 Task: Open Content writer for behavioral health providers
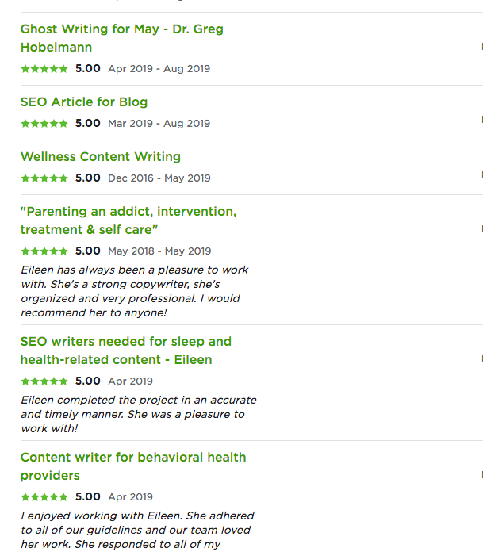coord(133,458)
